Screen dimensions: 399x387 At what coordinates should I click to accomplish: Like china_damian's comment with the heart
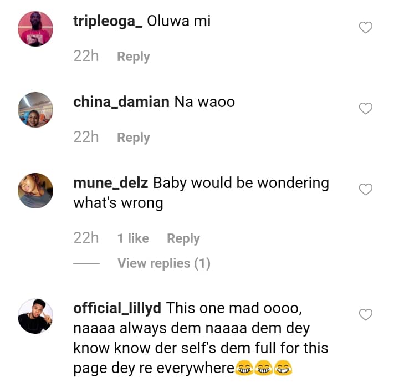coord(366,109)
